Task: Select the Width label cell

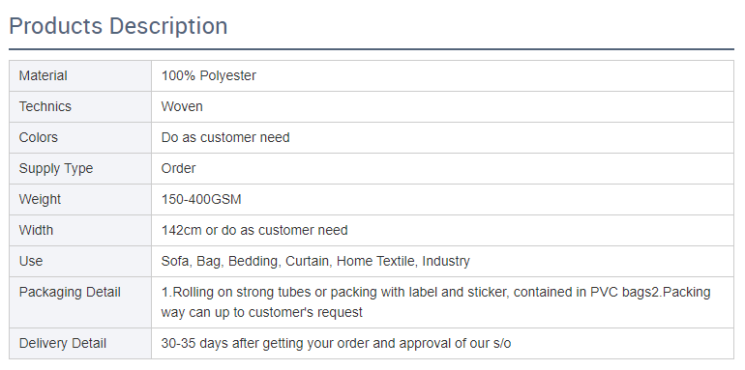Action: click(80, 231)
